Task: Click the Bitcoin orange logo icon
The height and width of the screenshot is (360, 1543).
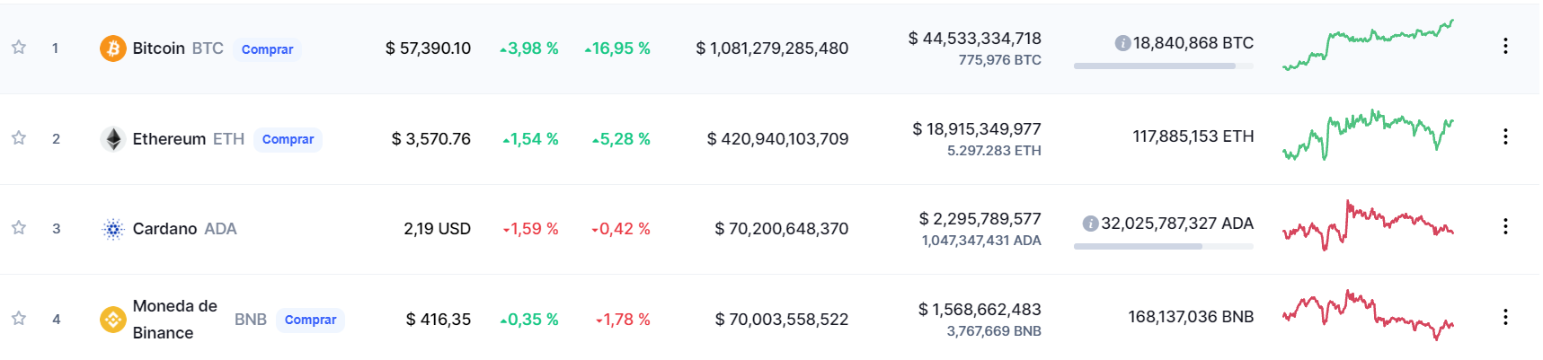Action: (x=112, y=48)
